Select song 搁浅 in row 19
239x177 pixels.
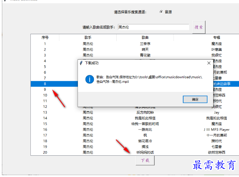pos(145,147)
